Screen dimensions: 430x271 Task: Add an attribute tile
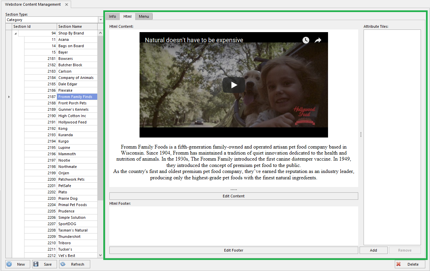pyautogui.click(x=373, y=250)
